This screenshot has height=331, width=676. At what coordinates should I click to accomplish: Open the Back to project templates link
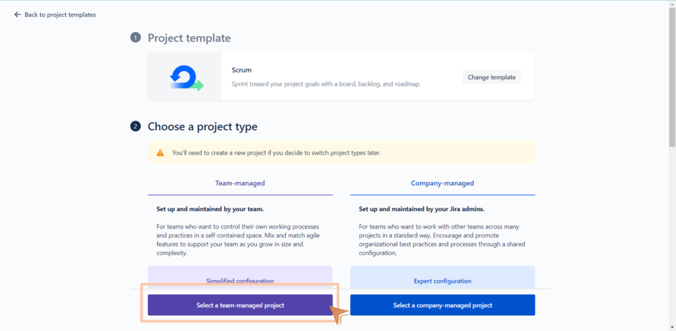click(x=60, y=15)
